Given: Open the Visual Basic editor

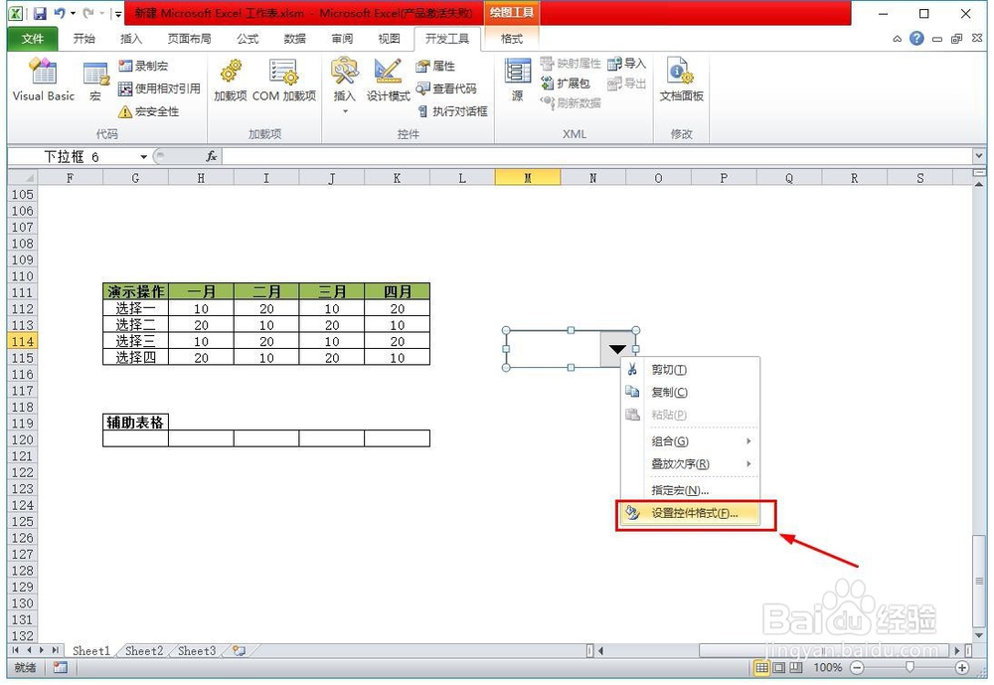Looking at the screenshot, I should click(x=43, y=80).
